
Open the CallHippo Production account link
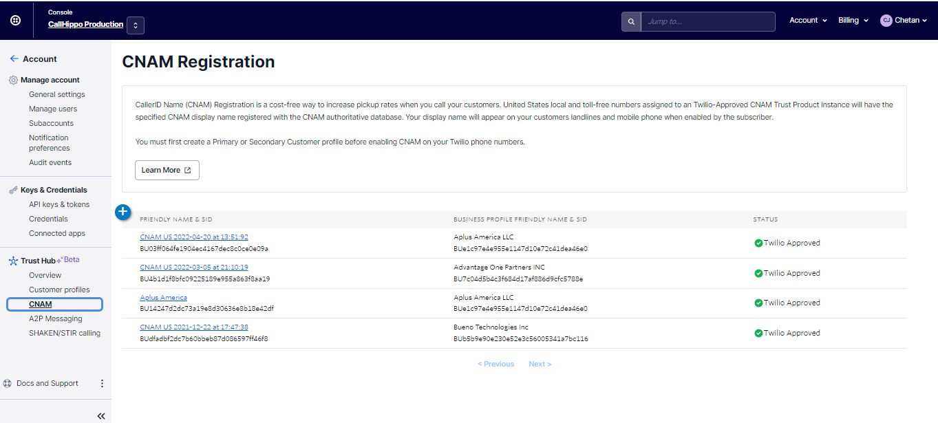85,24
